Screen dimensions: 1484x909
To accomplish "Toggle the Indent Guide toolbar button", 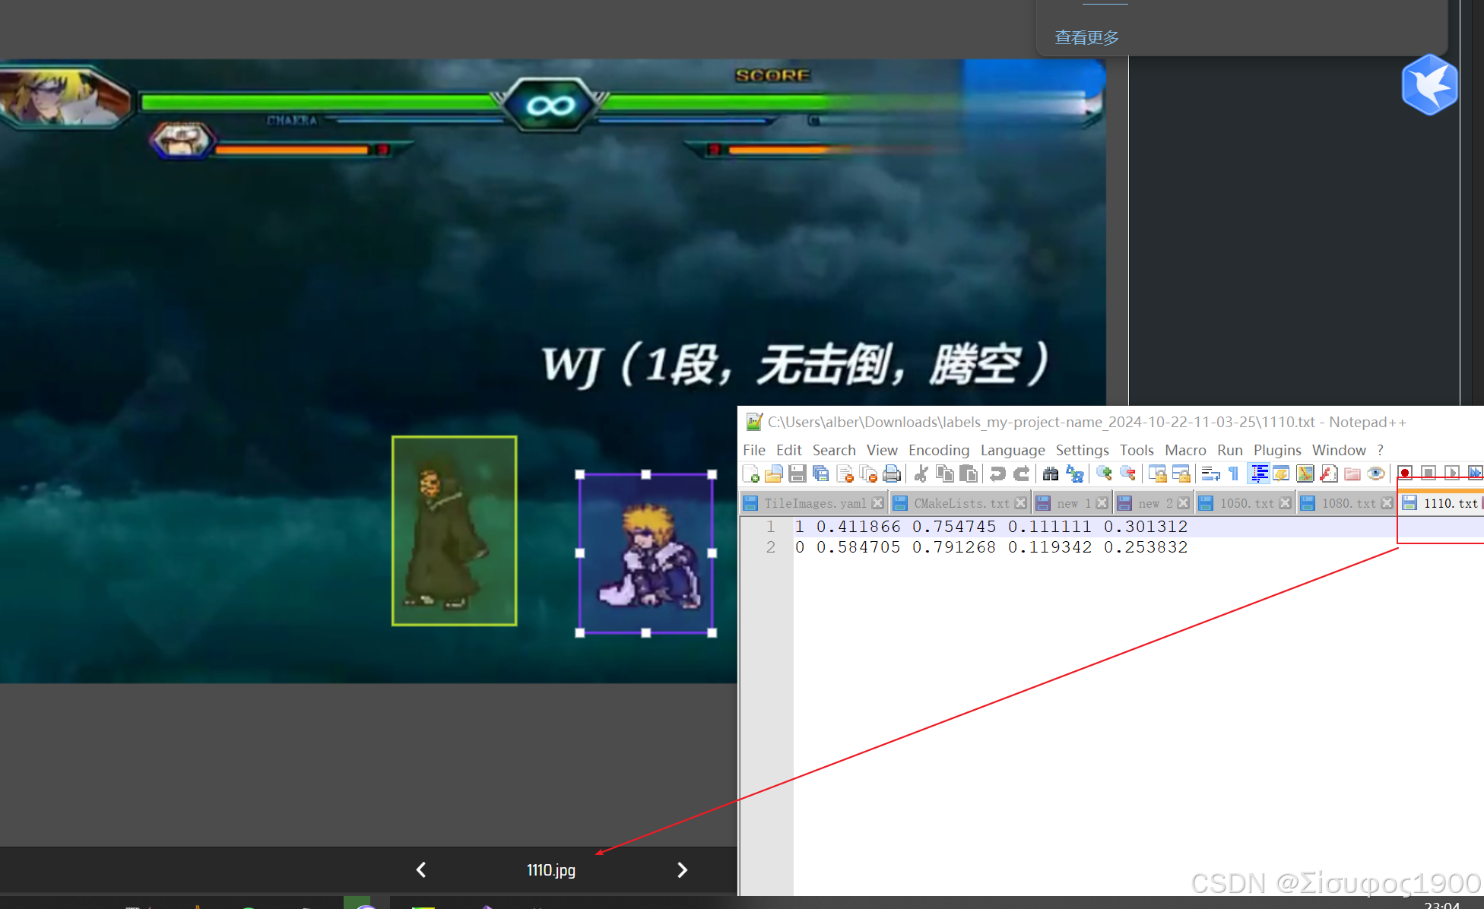I will click(x=1258, y=474).
